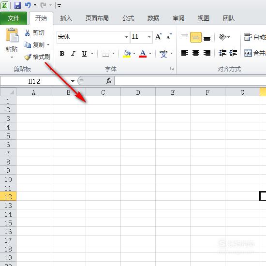The image size is (266, 266).
Task: Toggle middle vertical alignment
Action: click(196, 37)
